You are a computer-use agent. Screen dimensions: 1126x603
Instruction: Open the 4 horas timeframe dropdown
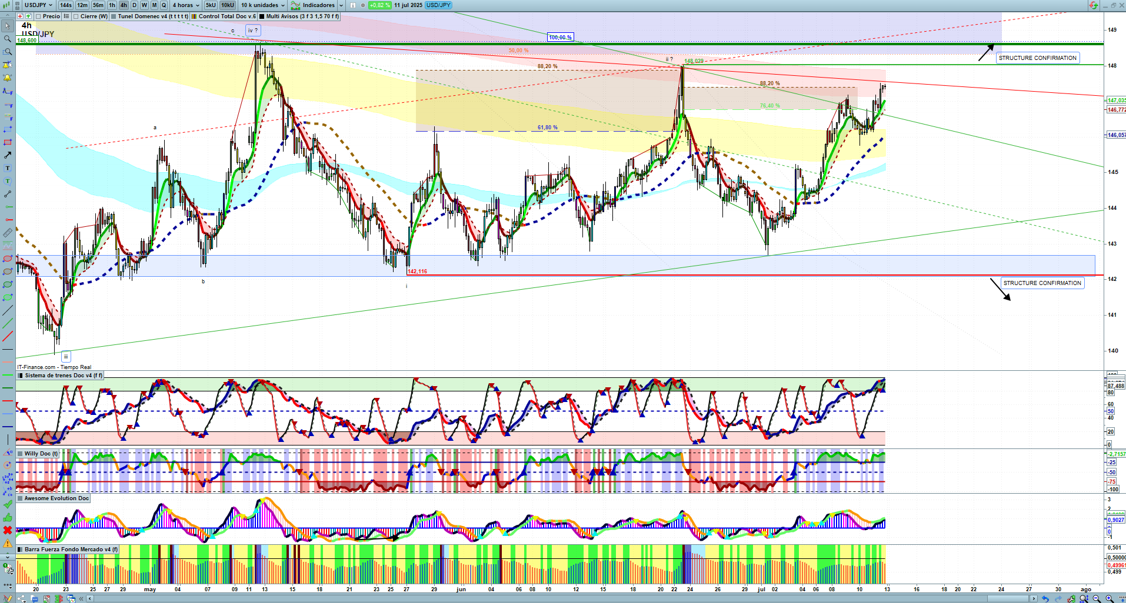coord(186,5)
